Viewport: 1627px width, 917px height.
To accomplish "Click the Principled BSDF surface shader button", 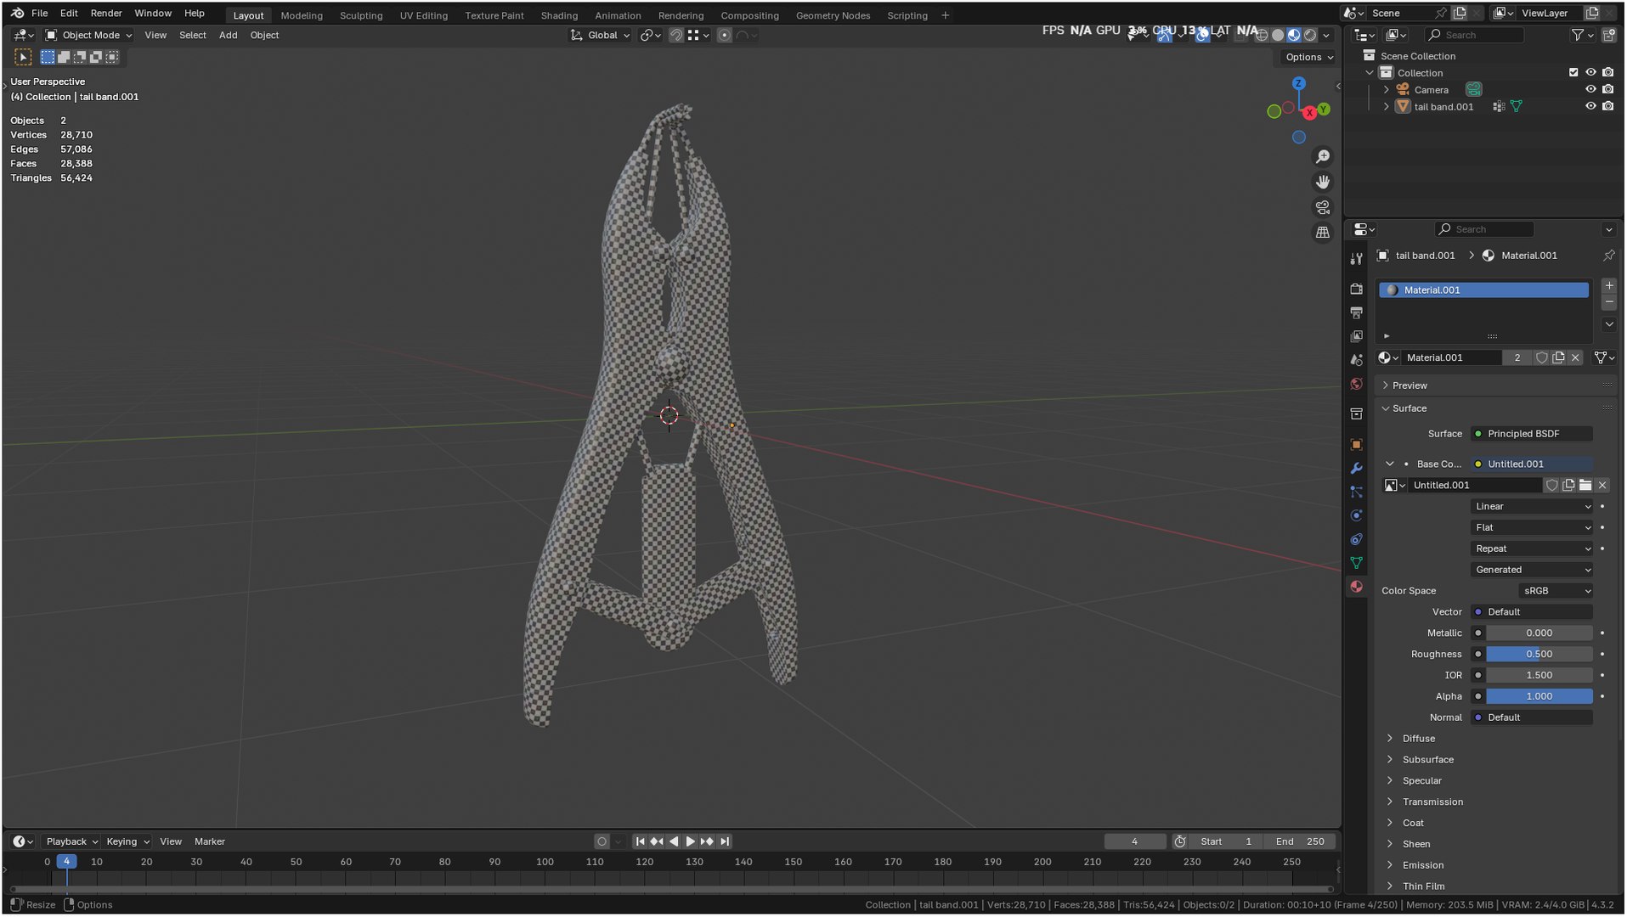I will [x=1532, y=435].
